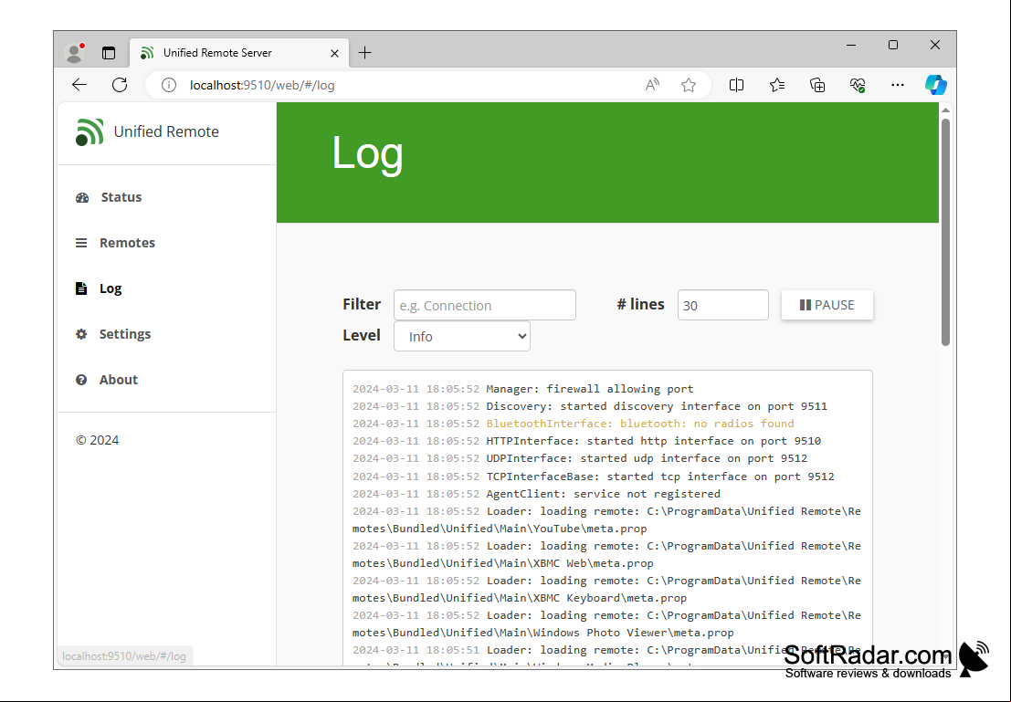Click the Unified Remote logo icon

click(90, 132)
